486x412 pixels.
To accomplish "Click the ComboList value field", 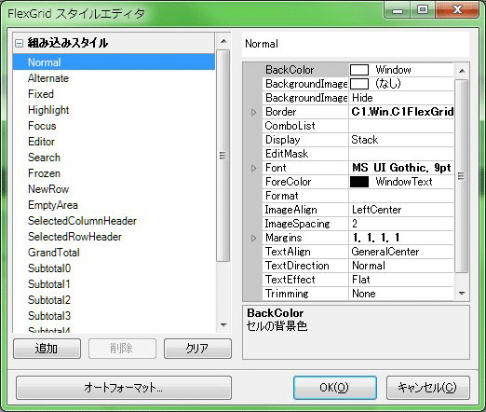I will (x=401, y=126).
